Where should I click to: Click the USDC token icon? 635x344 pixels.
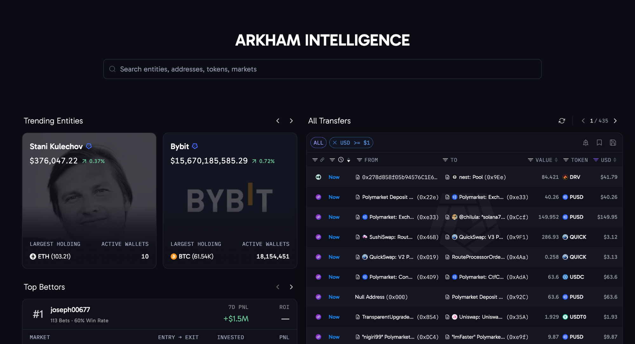pos(565,277)
